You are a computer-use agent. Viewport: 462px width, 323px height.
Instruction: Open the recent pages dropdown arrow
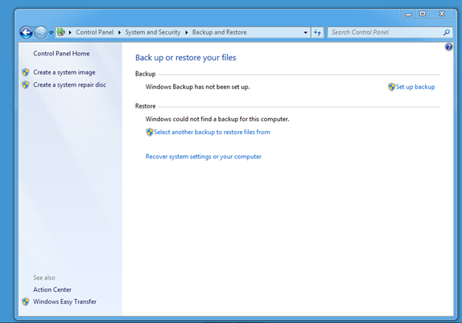pyautogui.click(x=51, y=32)
